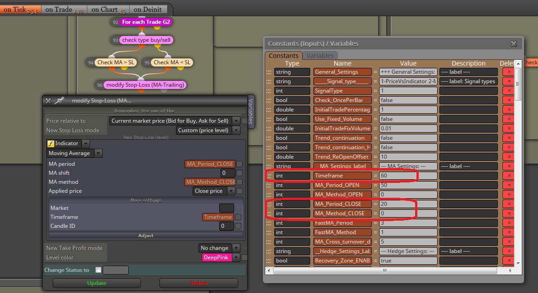
Task: Enable the Change Status to checkbox
Action: click(99, 270)
